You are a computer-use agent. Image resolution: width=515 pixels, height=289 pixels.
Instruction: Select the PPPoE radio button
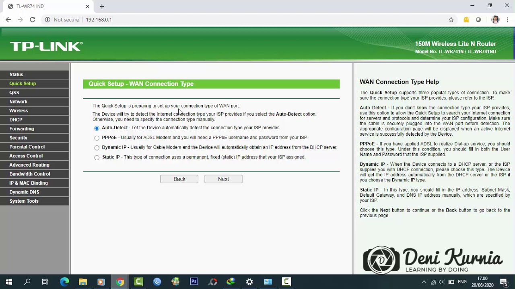tap(97, 138)
